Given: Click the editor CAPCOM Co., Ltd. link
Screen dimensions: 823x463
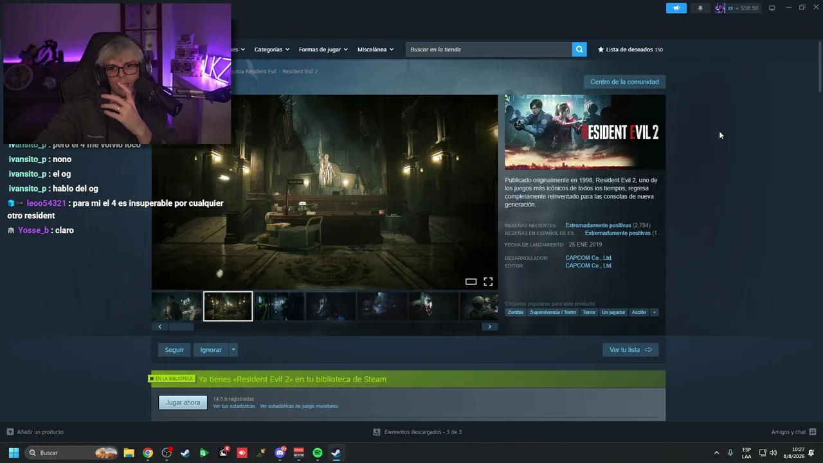Looking at the screenshot, I should coord(588,266).
